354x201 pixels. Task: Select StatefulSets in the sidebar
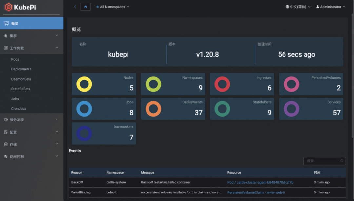(21, 89)
